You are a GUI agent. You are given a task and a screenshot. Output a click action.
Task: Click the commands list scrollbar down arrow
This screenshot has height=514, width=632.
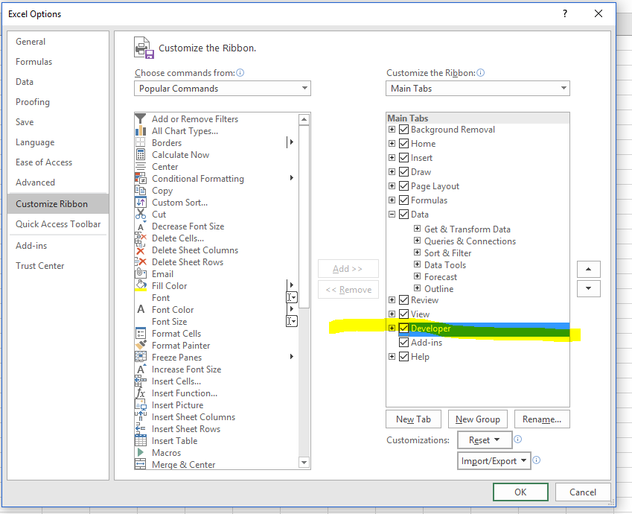tap(304, 463)
